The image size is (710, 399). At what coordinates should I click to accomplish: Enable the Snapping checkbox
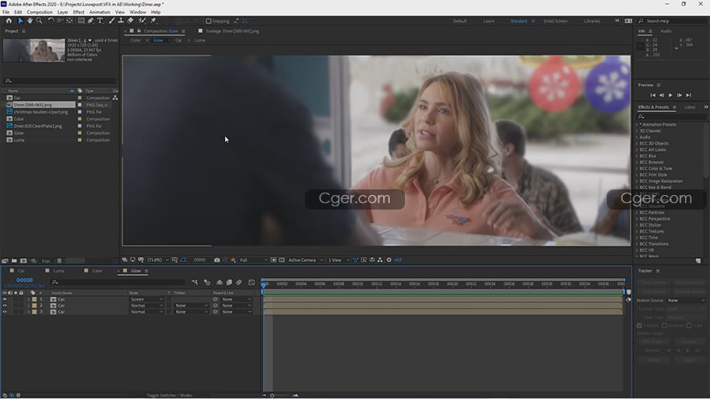tap(209, 21)
